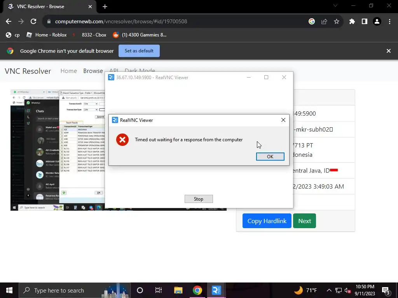Viewport: 398px width, 298px height.
Task: Open Task View on taskbar
Action: tap(159, 290)
